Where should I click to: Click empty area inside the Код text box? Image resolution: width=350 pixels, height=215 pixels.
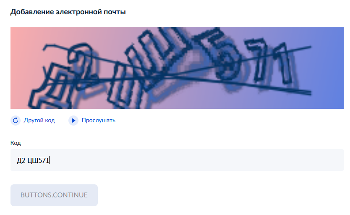[196, 160]
